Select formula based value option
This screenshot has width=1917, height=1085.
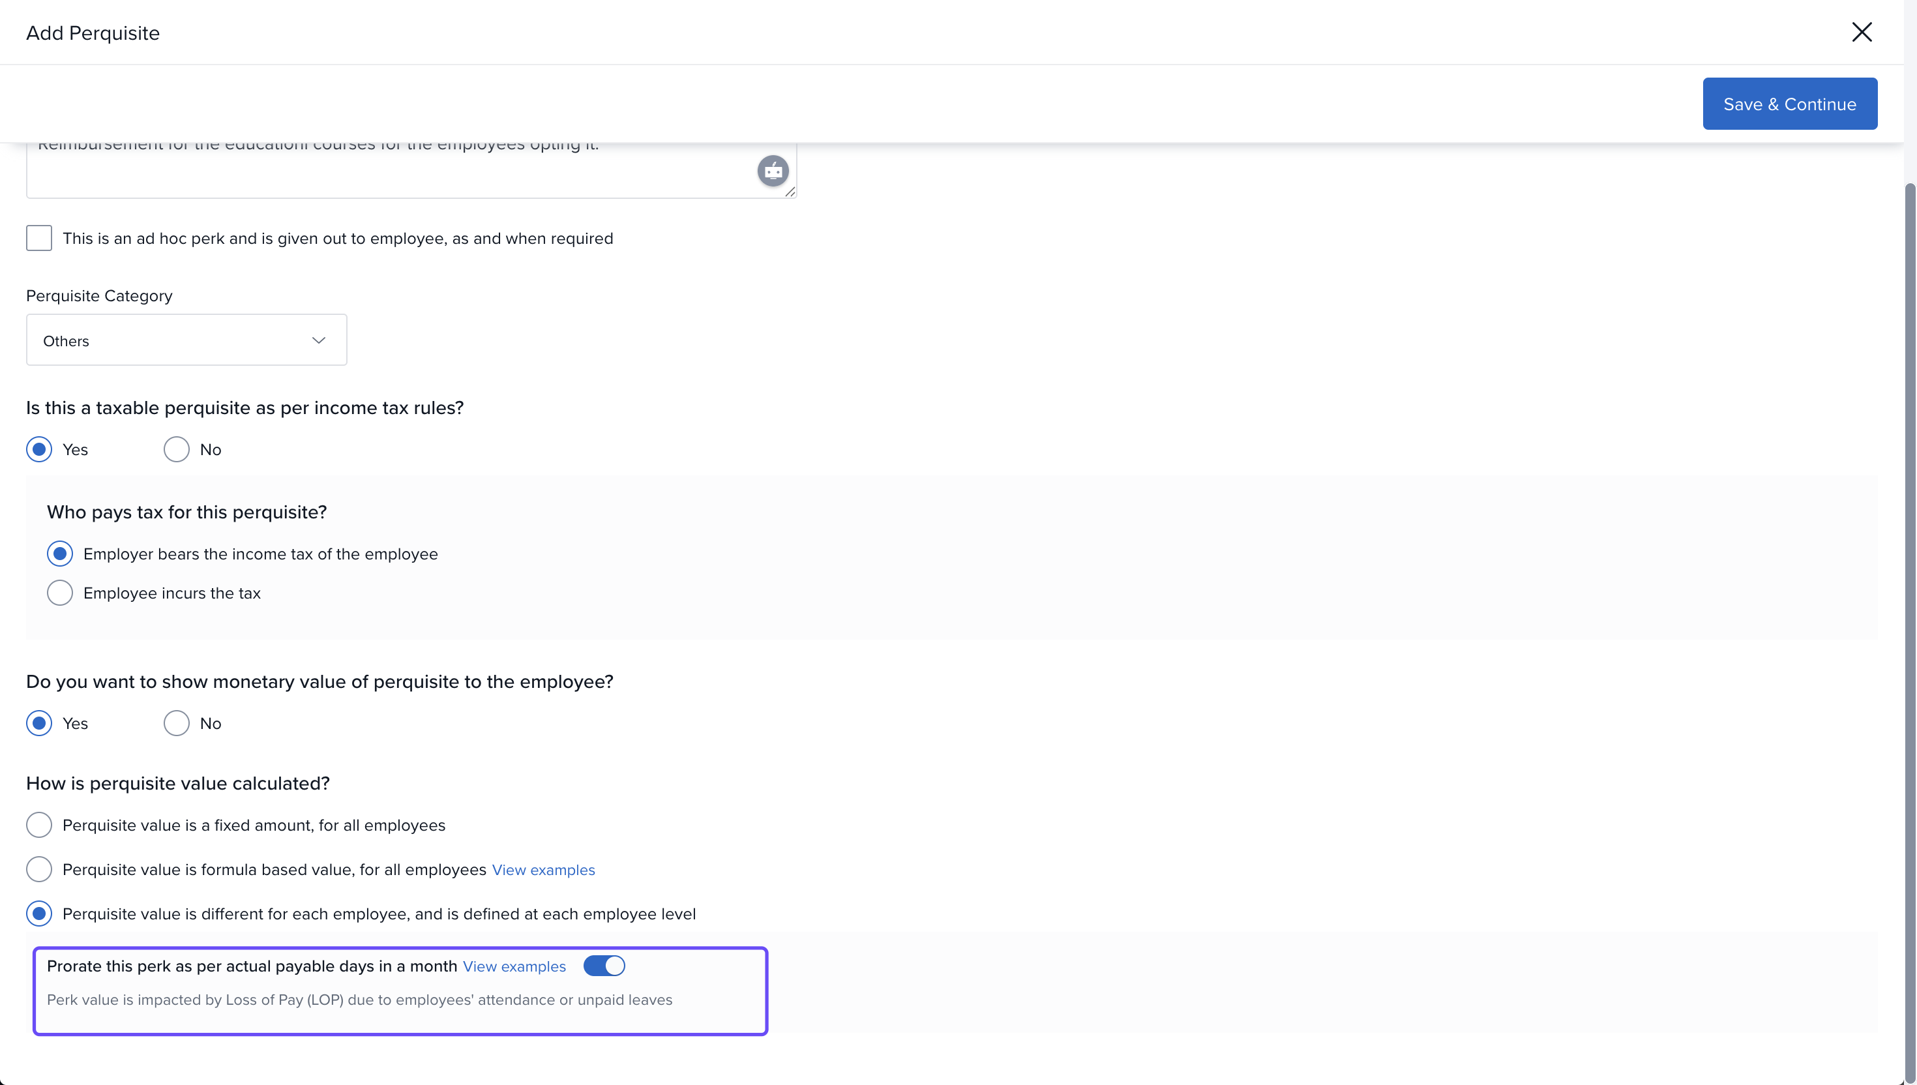[38, 869]
